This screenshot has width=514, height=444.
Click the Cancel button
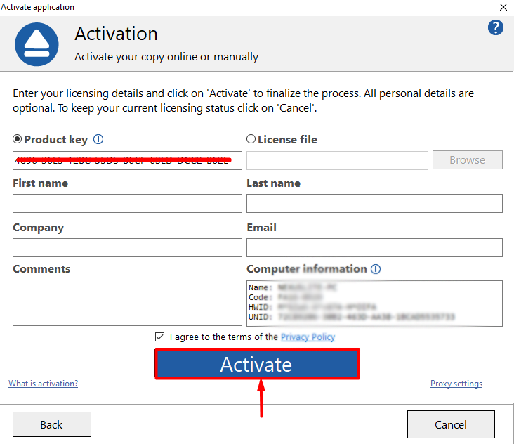tap(451, 424)
